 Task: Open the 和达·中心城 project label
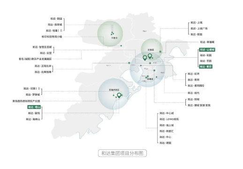point(167,113)
